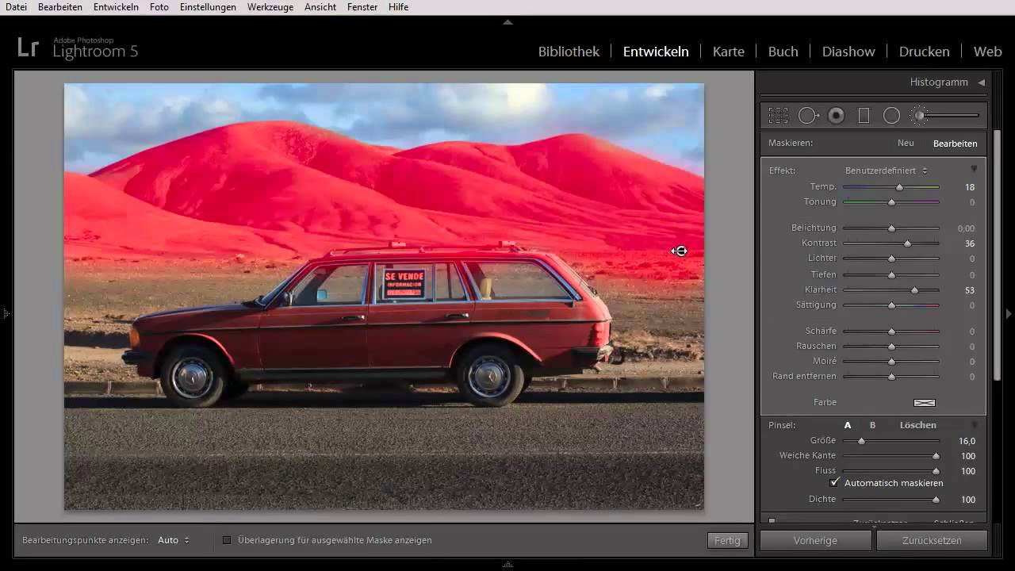
Task: Switch to the Diashow module
Action: (x=848, y=52)
